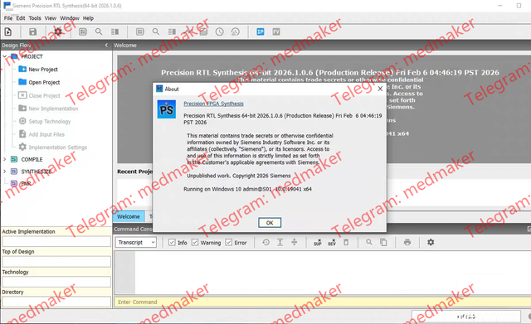Click the Add Input Files document icon
The width and height of the screenshot is (531, 324).
[22, 134]
